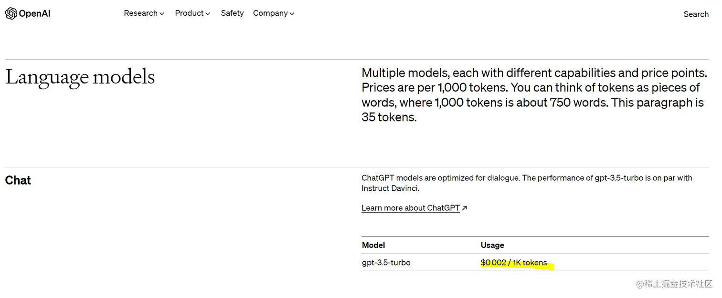Click the arrow icon beside Learn more link
Screen dimensions: 722x298
click(x=465, y=208)
